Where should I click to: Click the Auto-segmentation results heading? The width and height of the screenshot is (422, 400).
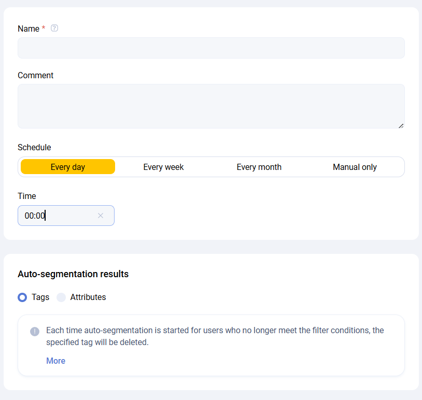coord(73,274)
